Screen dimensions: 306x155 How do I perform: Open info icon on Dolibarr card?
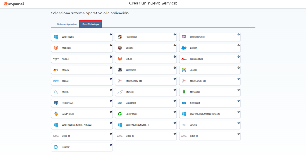pos(111,145)
